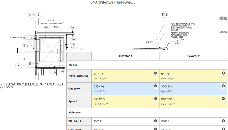Image resolution: width=228 pixels, height=130 pixels.
Task: Click Elevator 2 travel distance 64' - 4" ft
Action: (x=167, y=74)
